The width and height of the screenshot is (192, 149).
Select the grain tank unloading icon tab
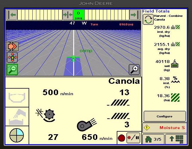pos(17,117)
